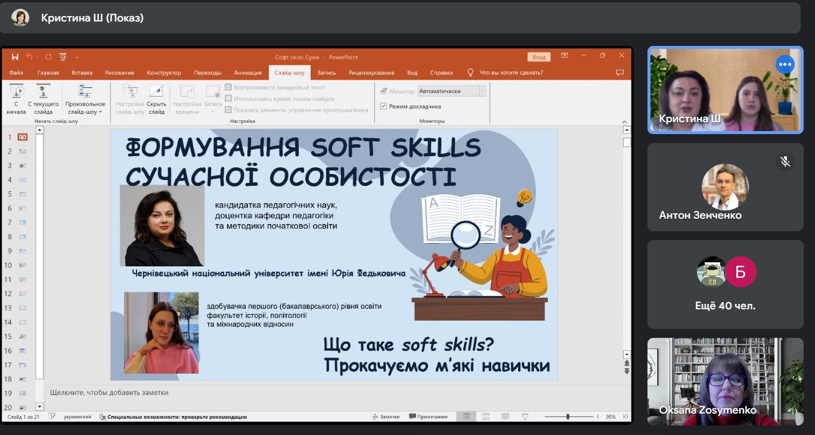Viewport: 815px width, 435px height.
Task: Click 'Слайд 1 из 21' status bar indicator
Action: click(23, 417)
